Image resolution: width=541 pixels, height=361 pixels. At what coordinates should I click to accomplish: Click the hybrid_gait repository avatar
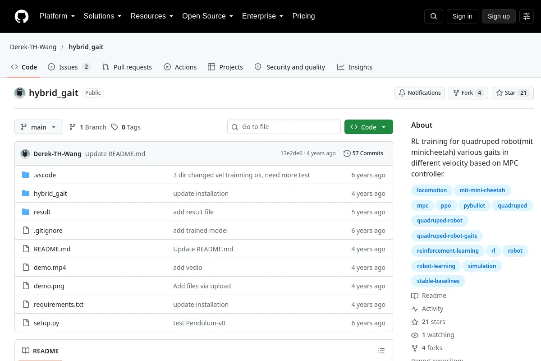(x=20, y=93)
